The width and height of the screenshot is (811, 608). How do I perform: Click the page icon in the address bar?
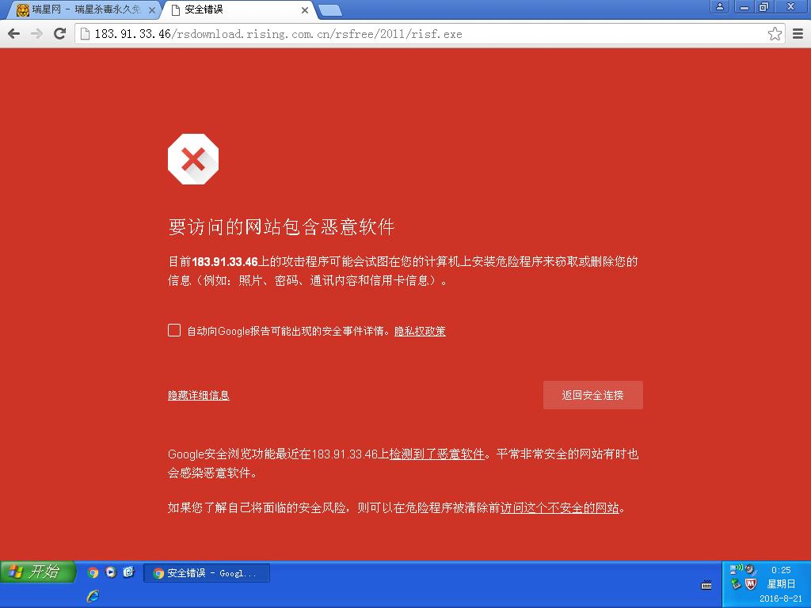pyautogui.click(x=85, y=34)
